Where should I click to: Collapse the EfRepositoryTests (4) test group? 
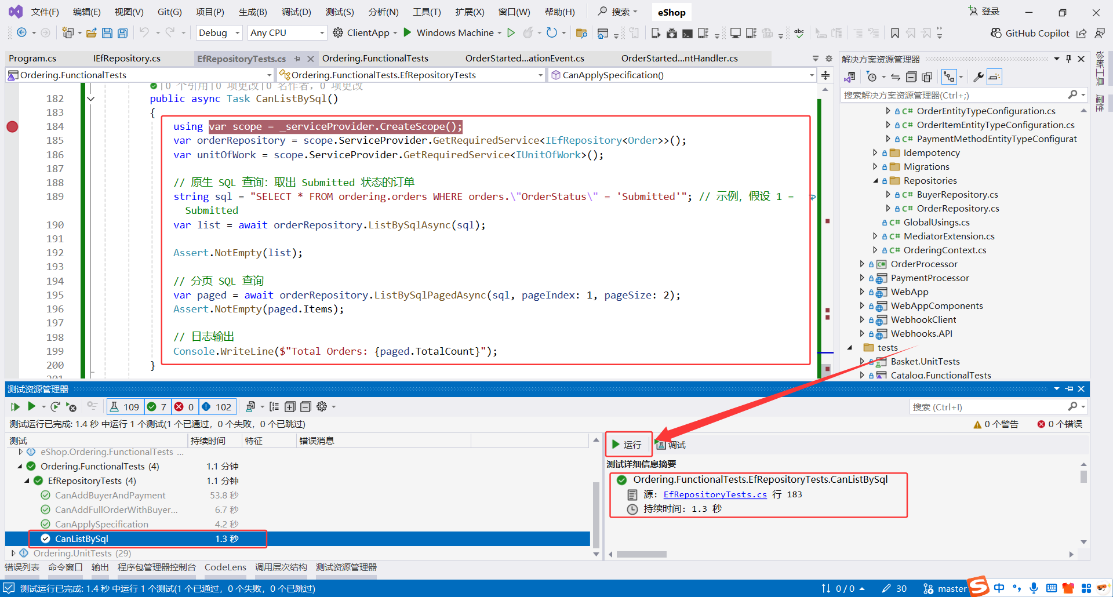point(27,481)
